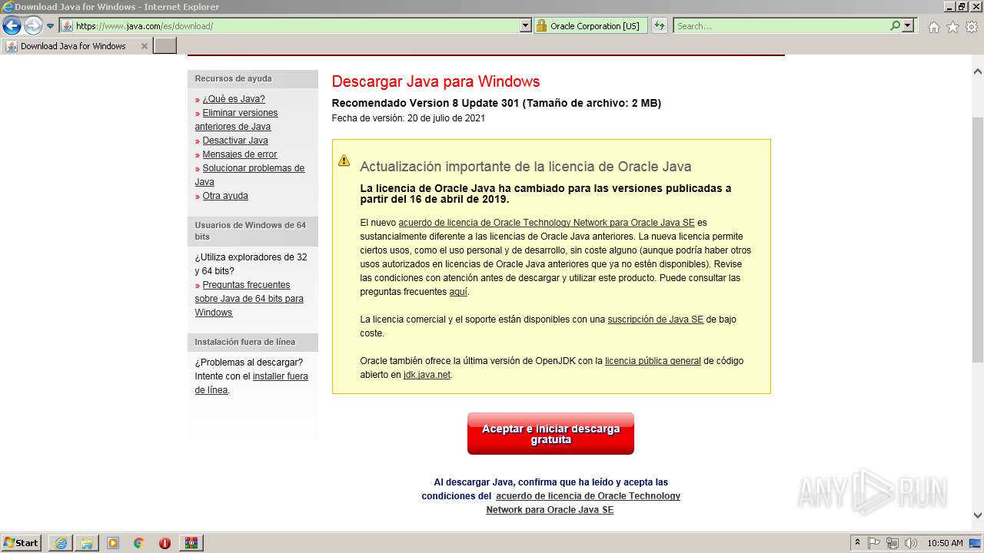The height and width of the screenshot is (553, 984).
Task: Open the media player taskbar icon
Action: pyautogui.click(x=113, y=543)
